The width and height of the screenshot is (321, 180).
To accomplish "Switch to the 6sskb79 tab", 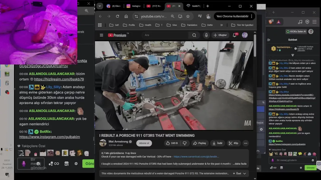I will coord(194,6).
